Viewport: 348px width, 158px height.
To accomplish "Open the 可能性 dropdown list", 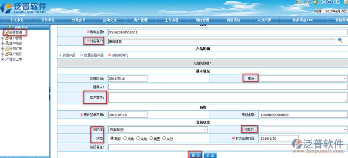I will (303, 129).
